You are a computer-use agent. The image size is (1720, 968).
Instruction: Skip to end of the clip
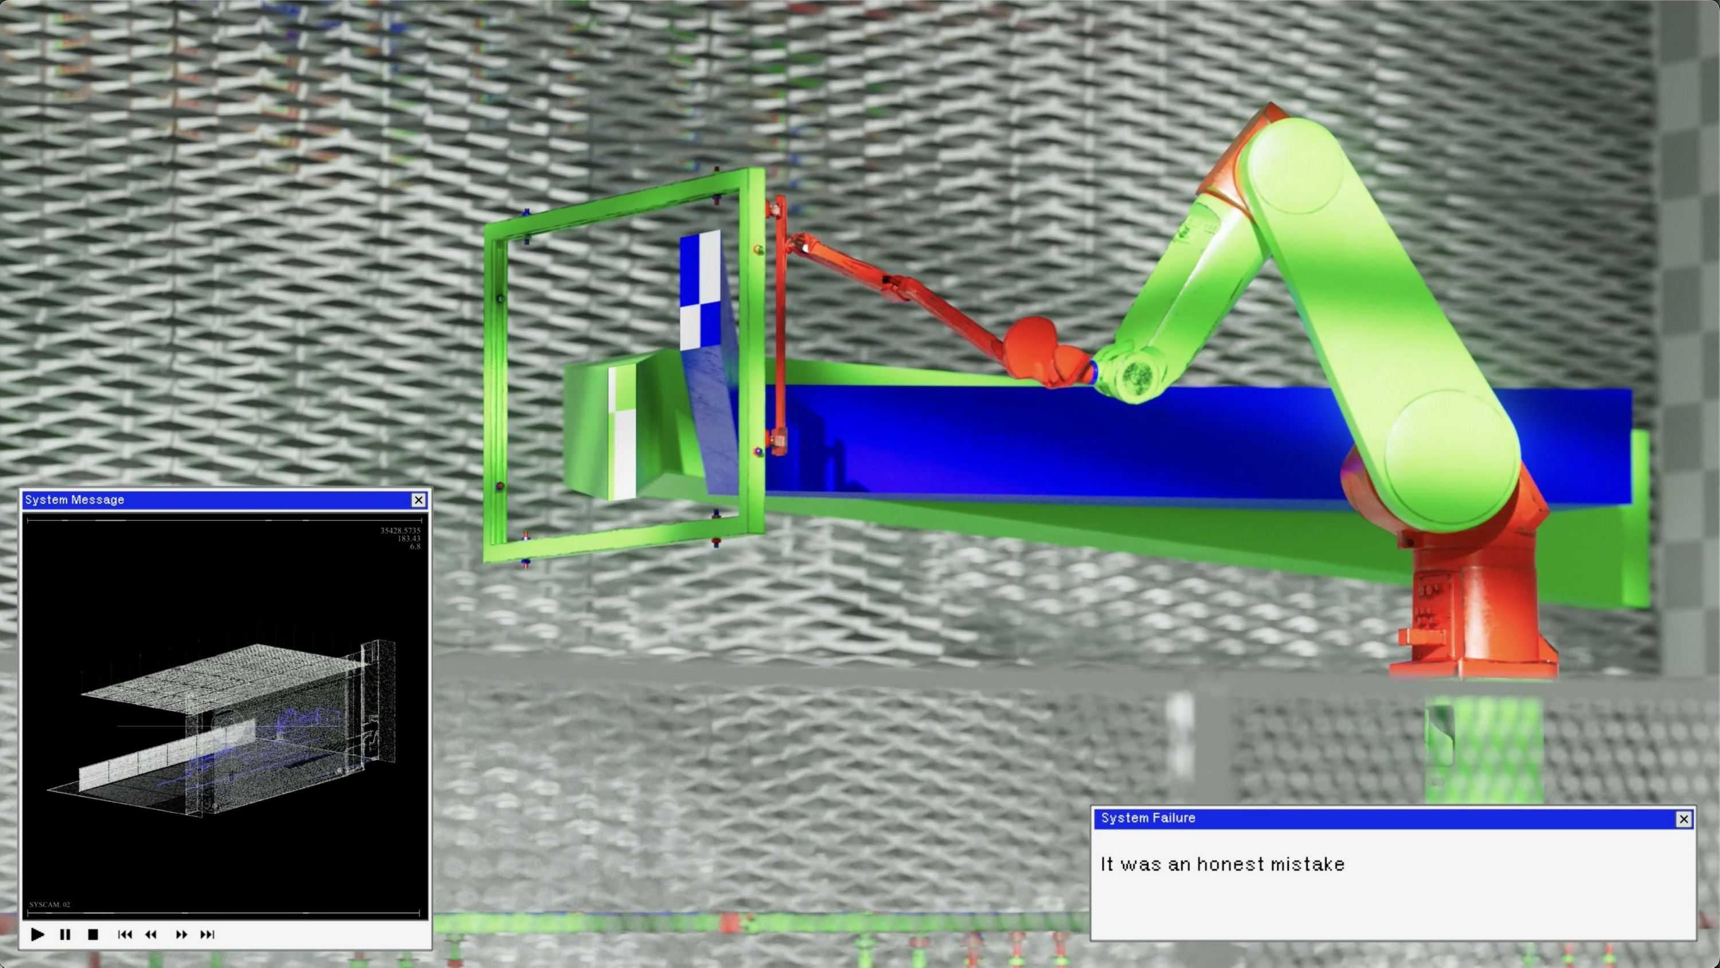pos(207,935)
